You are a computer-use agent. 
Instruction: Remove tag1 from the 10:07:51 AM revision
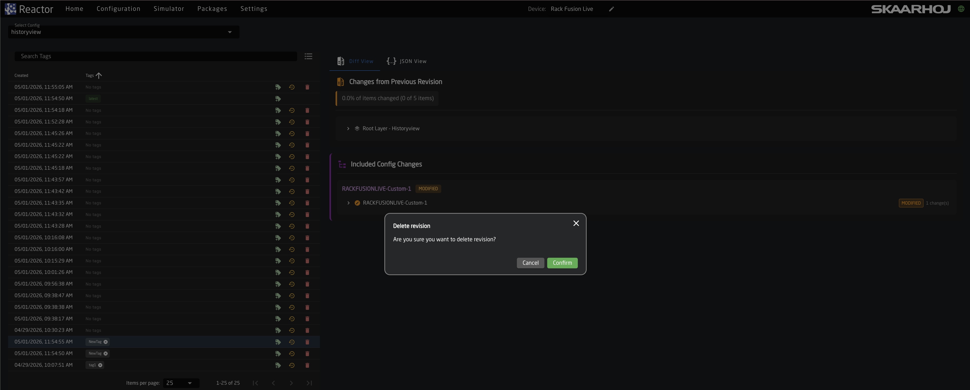pyautogui.click(x=100, y=365)
